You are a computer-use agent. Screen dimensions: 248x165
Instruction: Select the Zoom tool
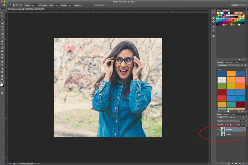[x=2, y=79]
